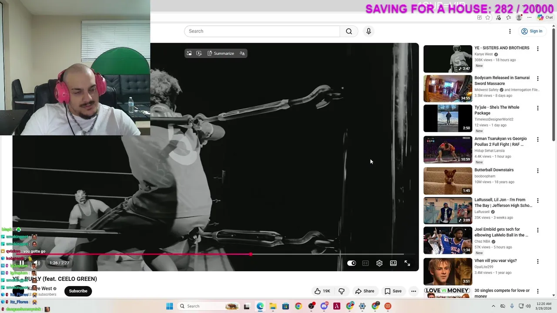Open options for Vhen vill you vear vigs
The height and width of the screenshot is (313, 557).
click(x=538, y=262)
